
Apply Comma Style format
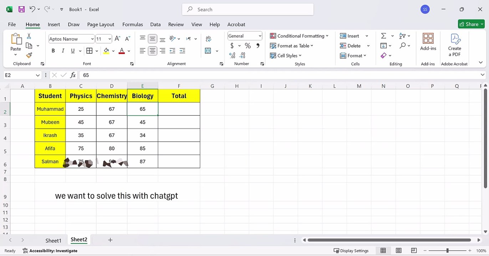pyautogui.click(x=258, y=46)
